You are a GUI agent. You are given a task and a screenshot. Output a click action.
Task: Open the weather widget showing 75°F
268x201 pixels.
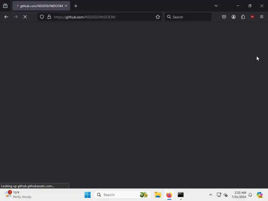(x=18, y=195)
